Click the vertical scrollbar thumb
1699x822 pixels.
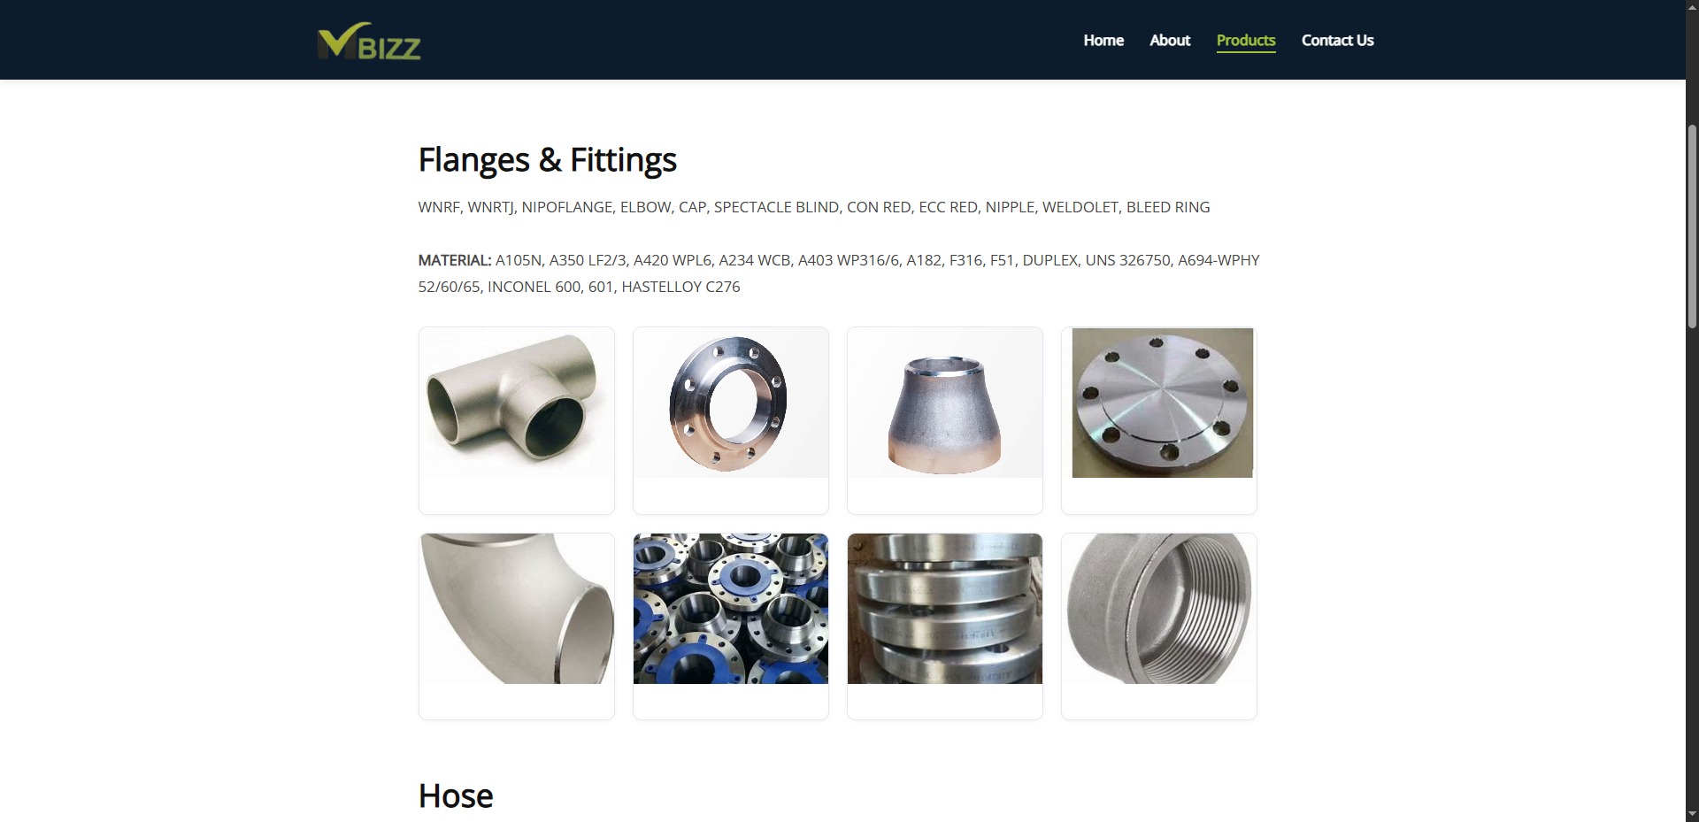[x=1692, y=227]
